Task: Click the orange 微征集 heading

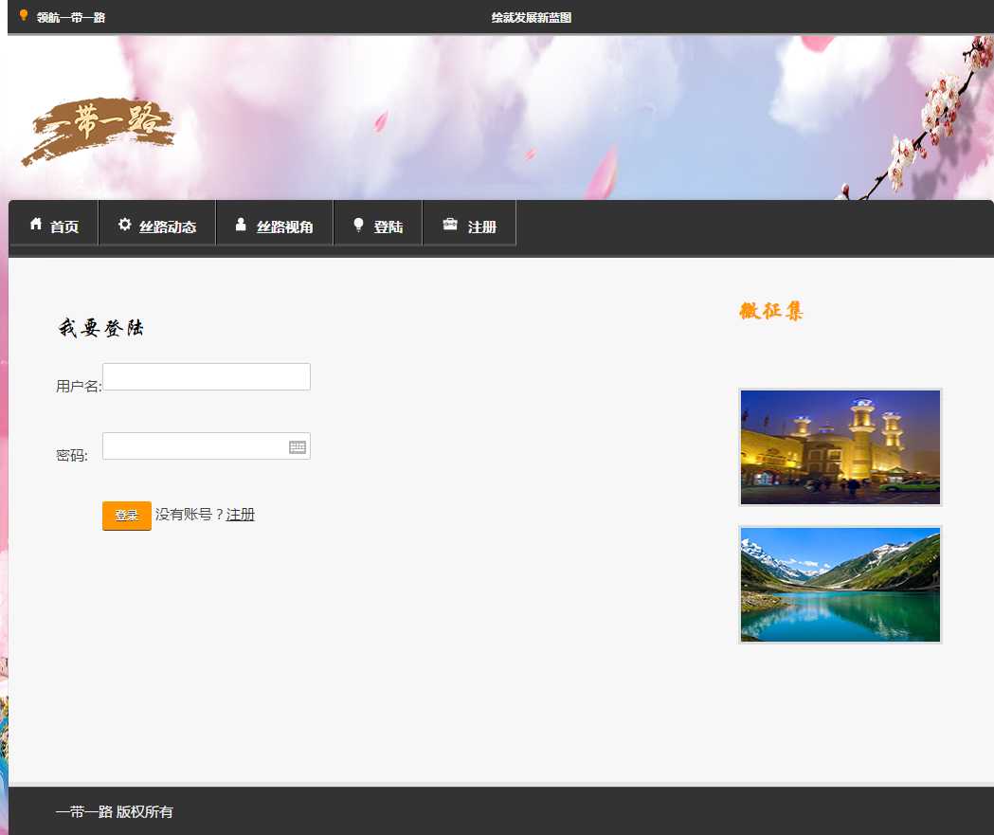Action: point(771,311)
